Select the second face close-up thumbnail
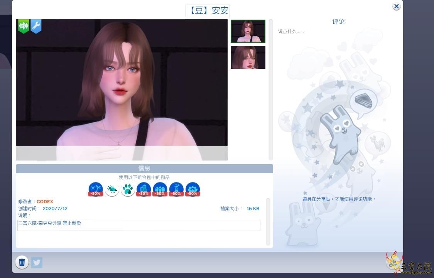Viewport: 434px width, 278px height. [x=248, y=57]
